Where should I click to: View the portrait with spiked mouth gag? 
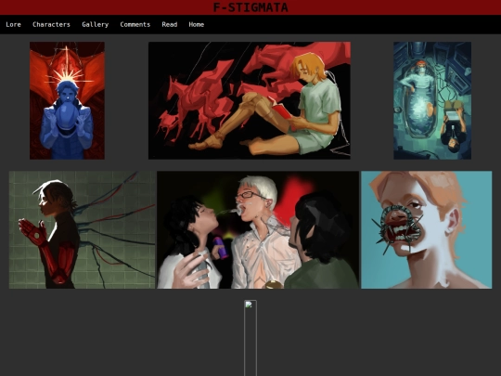coord(427,230)
